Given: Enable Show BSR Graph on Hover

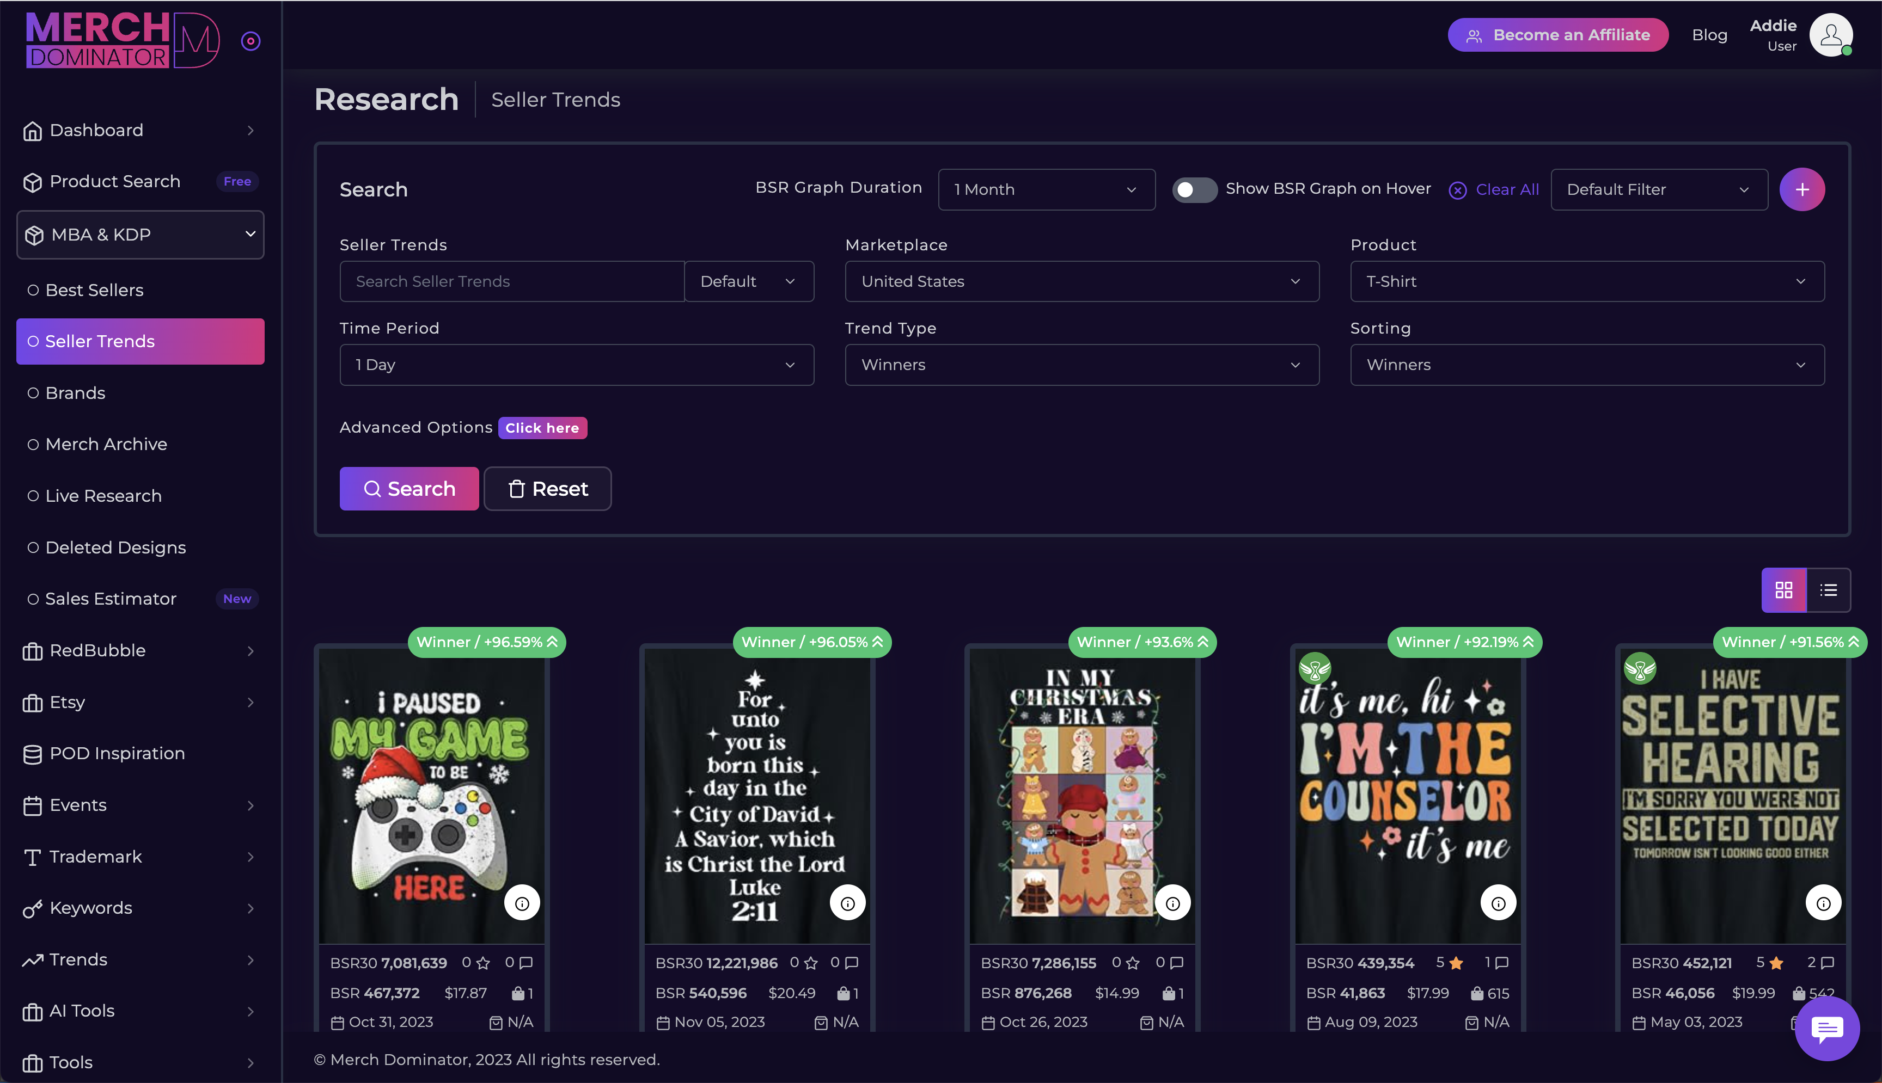Looking at the screenshot, I should coord(1194,190).
